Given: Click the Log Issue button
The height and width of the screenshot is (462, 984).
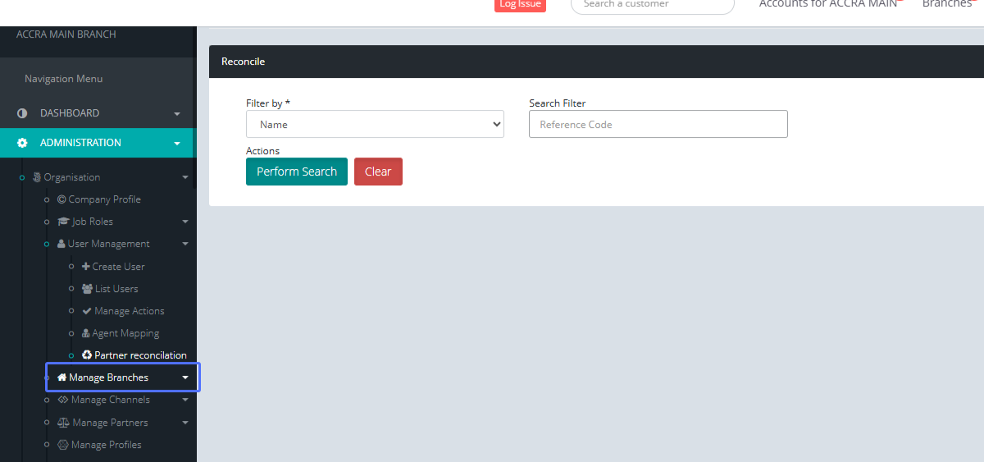Looking at the screenshot, I should coord(520,5).
